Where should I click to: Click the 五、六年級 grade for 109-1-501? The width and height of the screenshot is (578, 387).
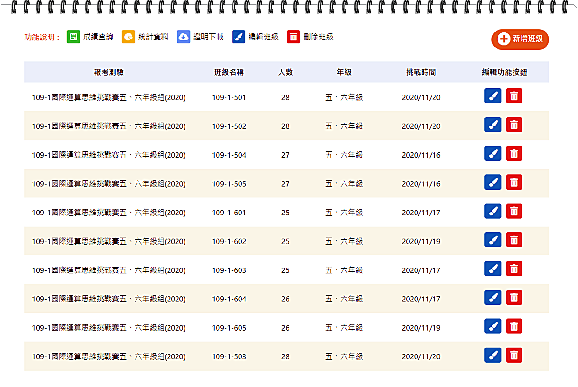pos(344,98)
